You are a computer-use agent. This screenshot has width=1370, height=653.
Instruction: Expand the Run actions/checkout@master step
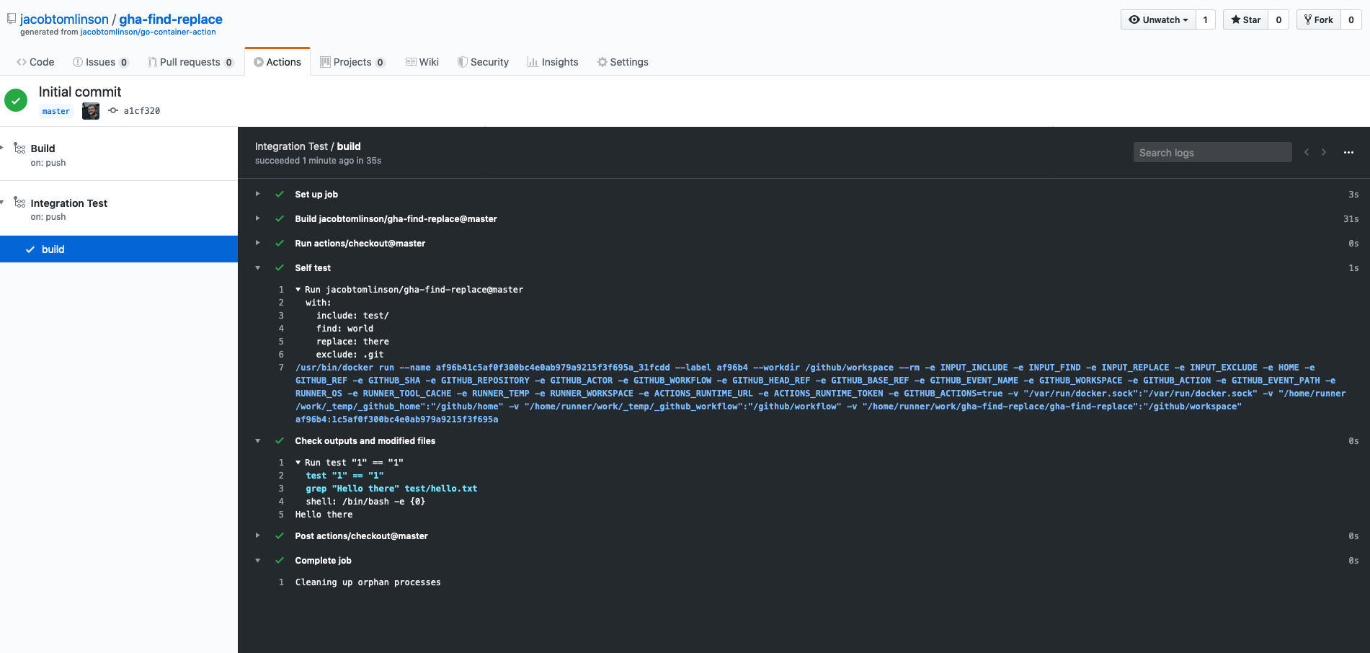[x=257, y=243]
